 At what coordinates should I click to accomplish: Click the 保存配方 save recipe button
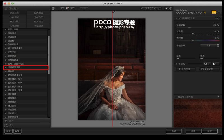(209, 69)
